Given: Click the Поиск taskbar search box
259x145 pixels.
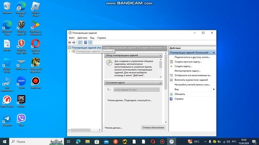Looking at the screenshot, I should tap(36, 141).
